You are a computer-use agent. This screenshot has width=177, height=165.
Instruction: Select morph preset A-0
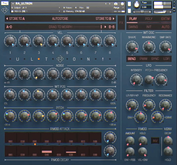point(9,27)
